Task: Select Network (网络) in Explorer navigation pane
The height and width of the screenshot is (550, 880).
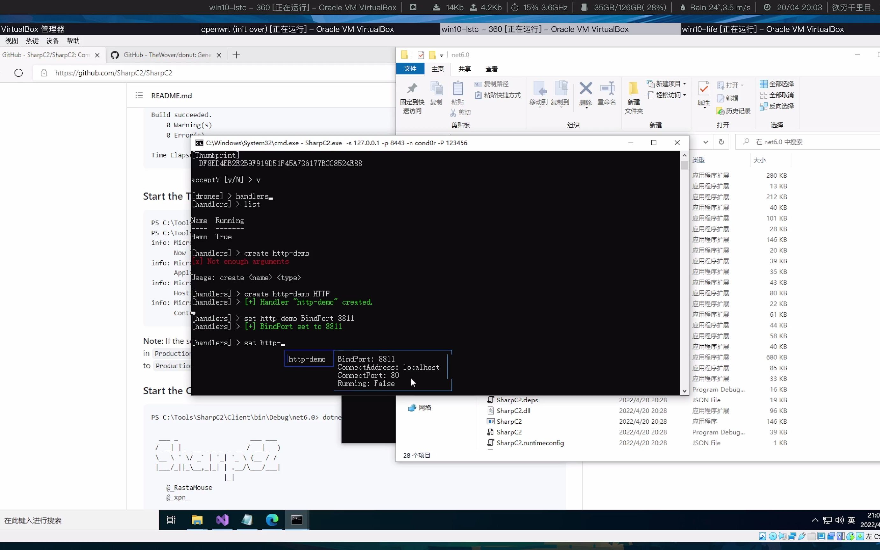Action: pyautogui.click(x=419, y=408)
